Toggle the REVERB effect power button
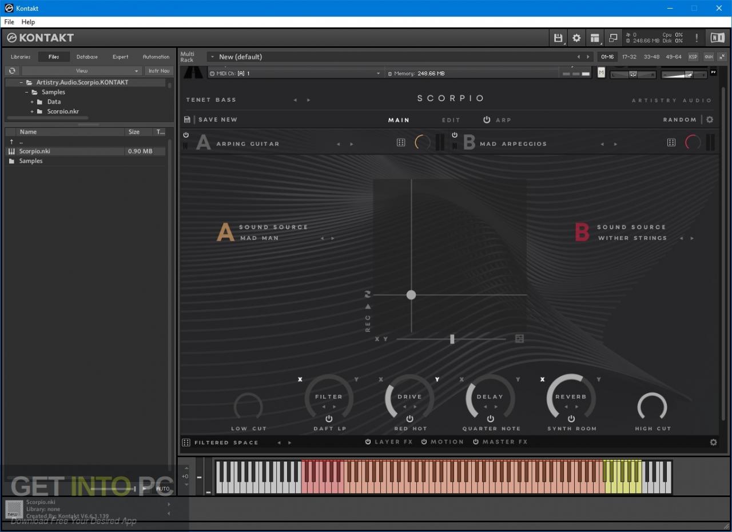This screenshot has height=532, width=732. [571, 419]
